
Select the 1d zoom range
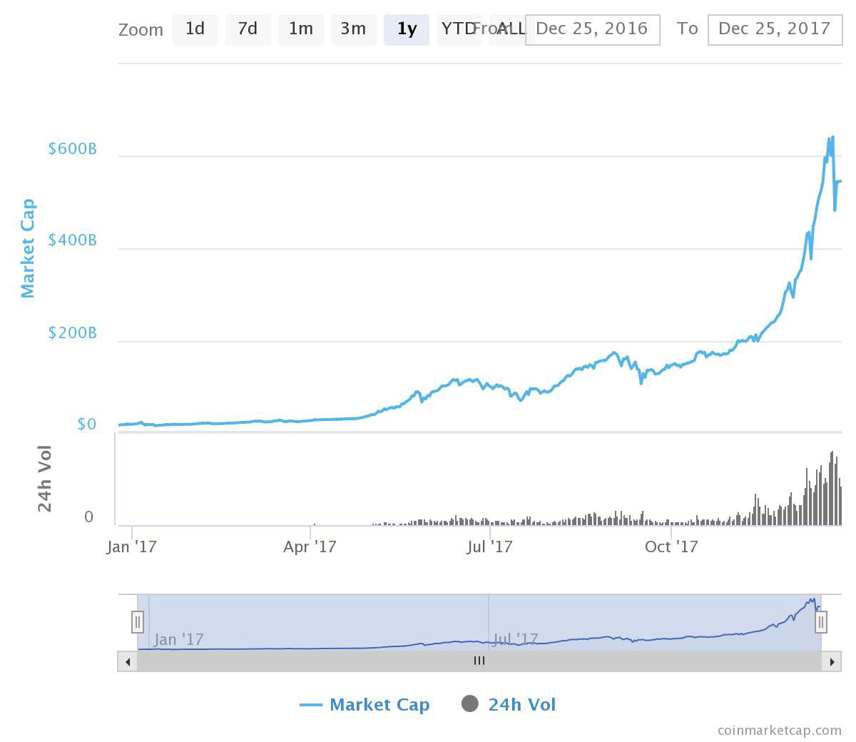(195, 29)
